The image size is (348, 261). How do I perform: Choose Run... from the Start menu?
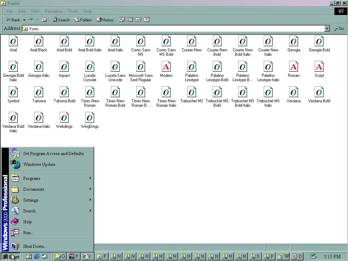[51, 232]
